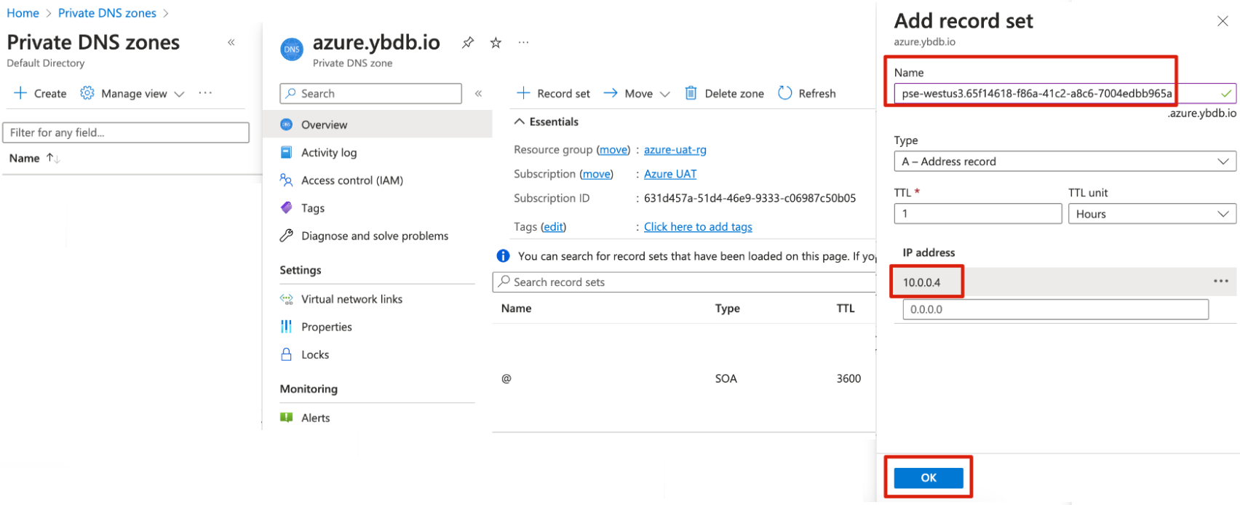
Task: Refresh the DNS zone view
Action: click(x=806, y=93)
